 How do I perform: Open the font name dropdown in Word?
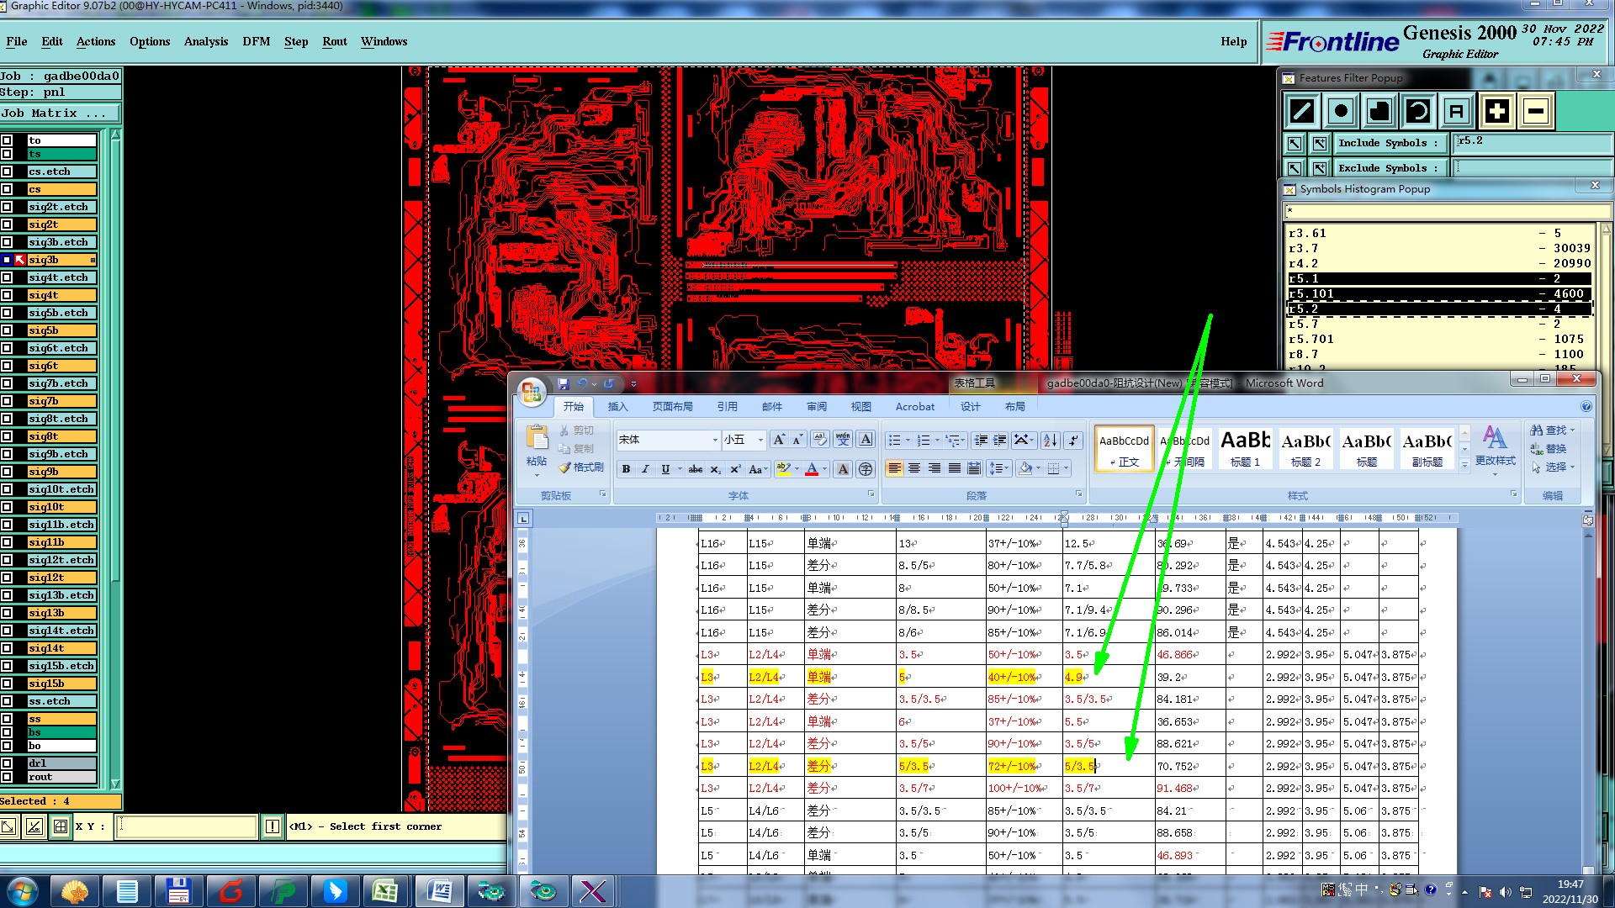click(x=715, y=440)
